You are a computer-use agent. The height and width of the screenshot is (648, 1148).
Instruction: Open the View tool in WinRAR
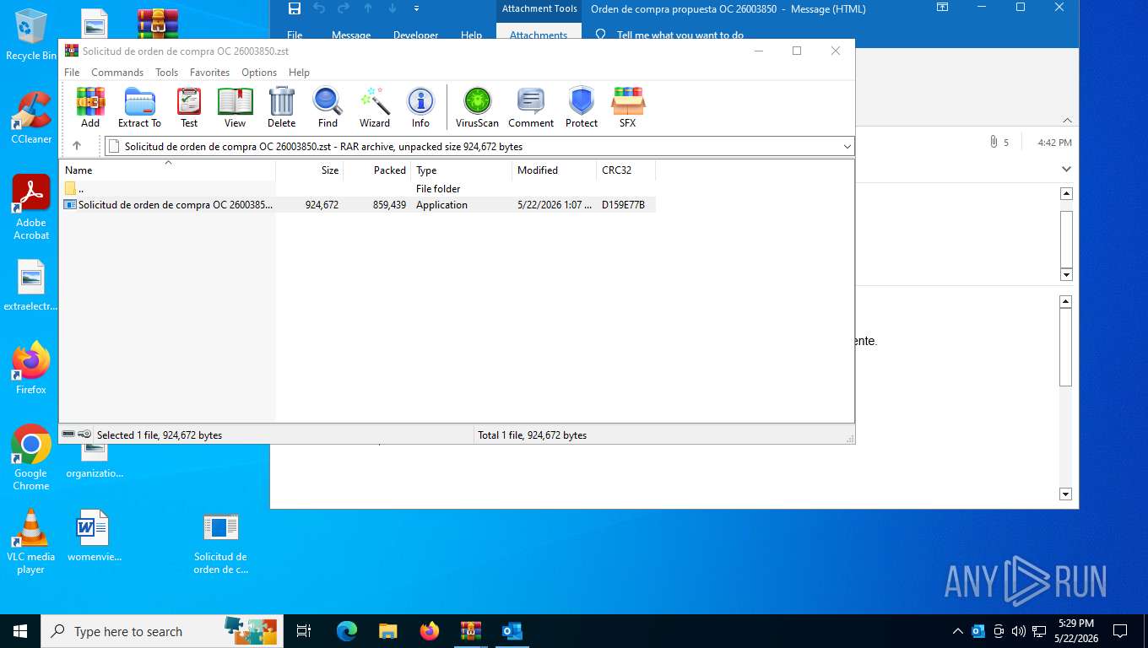(235, 107)
